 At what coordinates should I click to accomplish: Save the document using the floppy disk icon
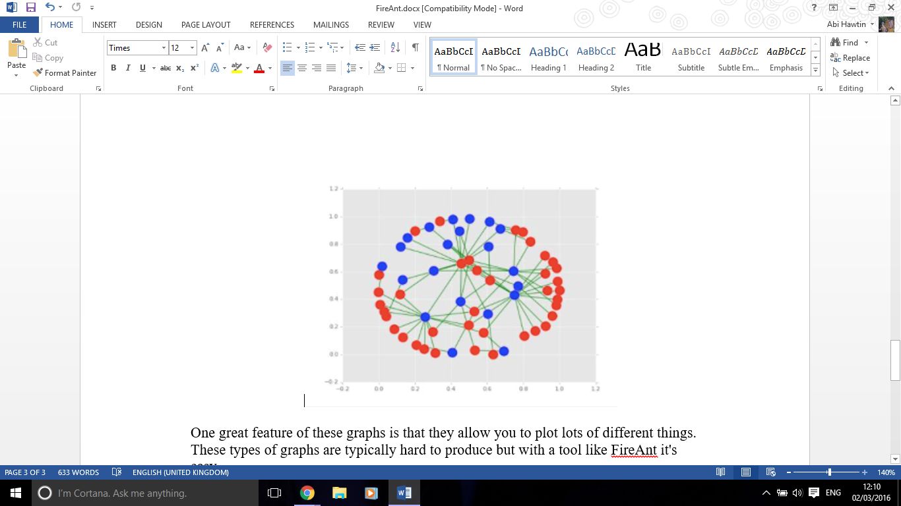[31, 8]
